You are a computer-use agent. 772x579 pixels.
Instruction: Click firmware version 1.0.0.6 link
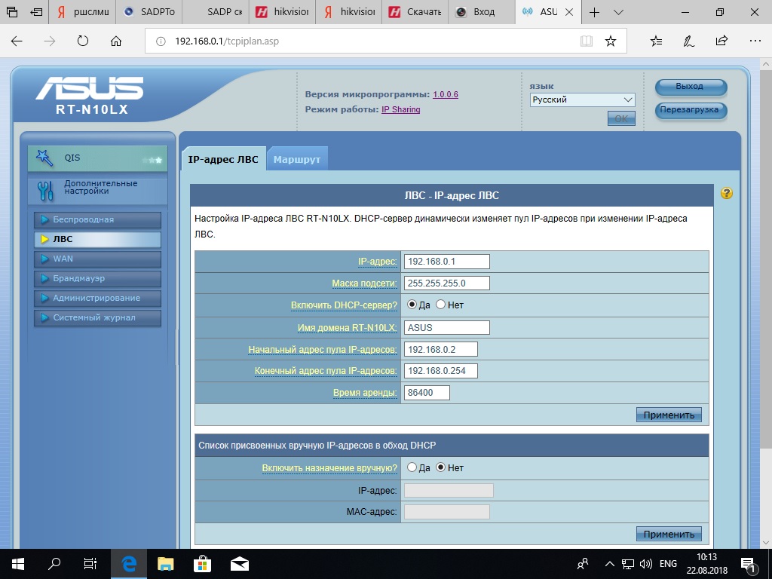[x=445, y=94]
